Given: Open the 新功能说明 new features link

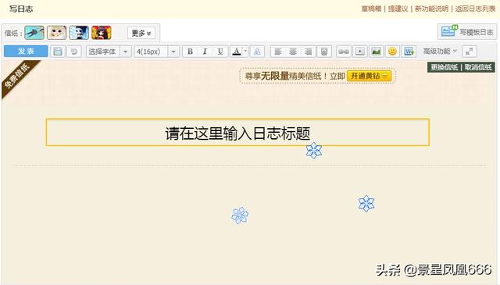Looking at the screenshot, I should tap(431, 9).
